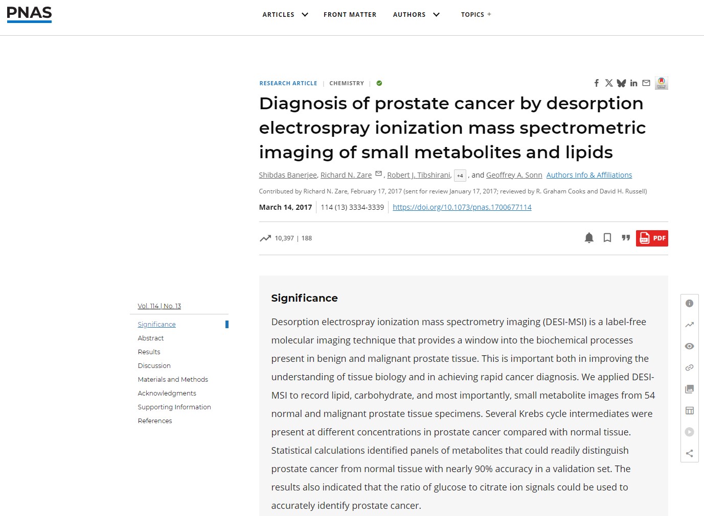This screenshot has height=516, width=704.
Task: Open the article DOI link
Action: click(x=462, y=207)
